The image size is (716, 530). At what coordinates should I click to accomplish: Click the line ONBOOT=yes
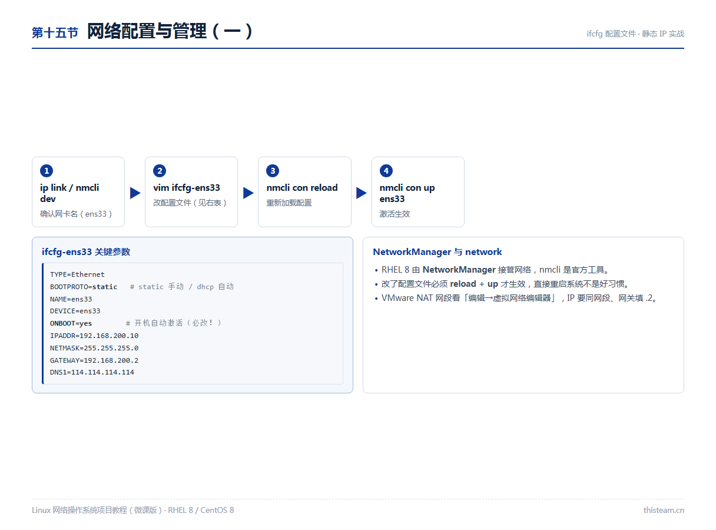coord(71,323)
